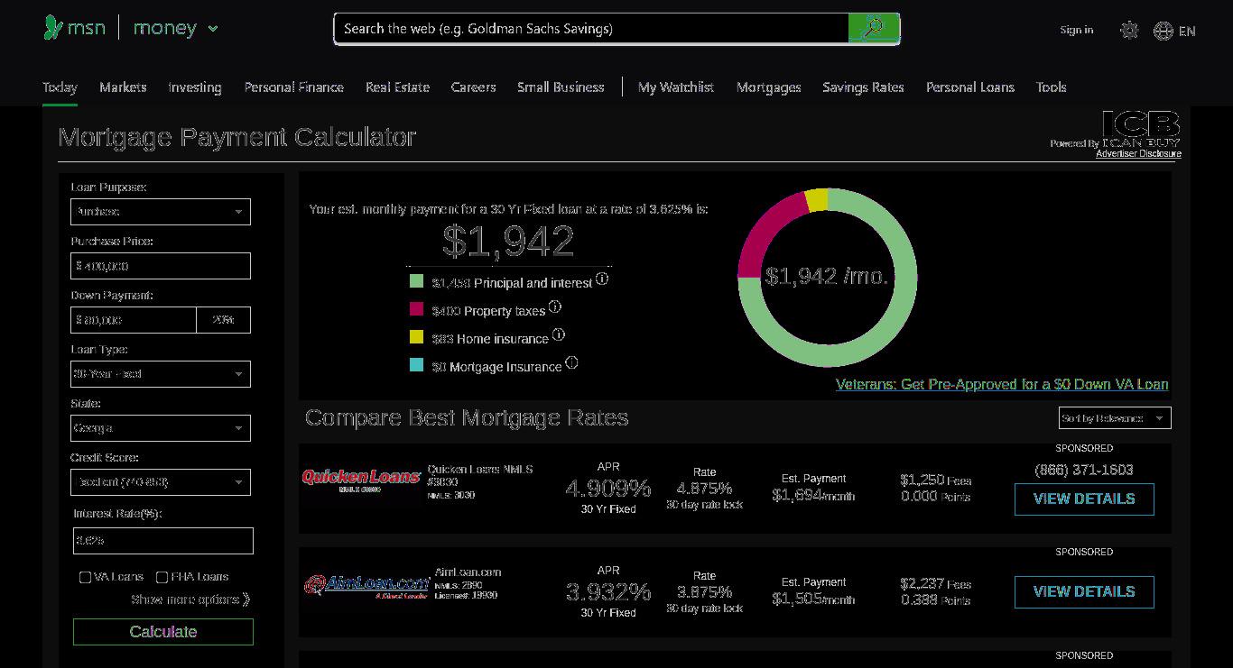Screen dimensions: 1233x668
Task: Click the teal Mortgage Insurance swatch
Action: (416, 365)
